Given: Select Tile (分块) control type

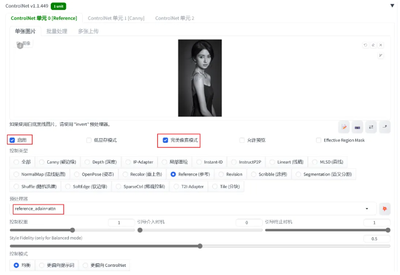Looking at the screenshot, I should click(x=226, y=186).
